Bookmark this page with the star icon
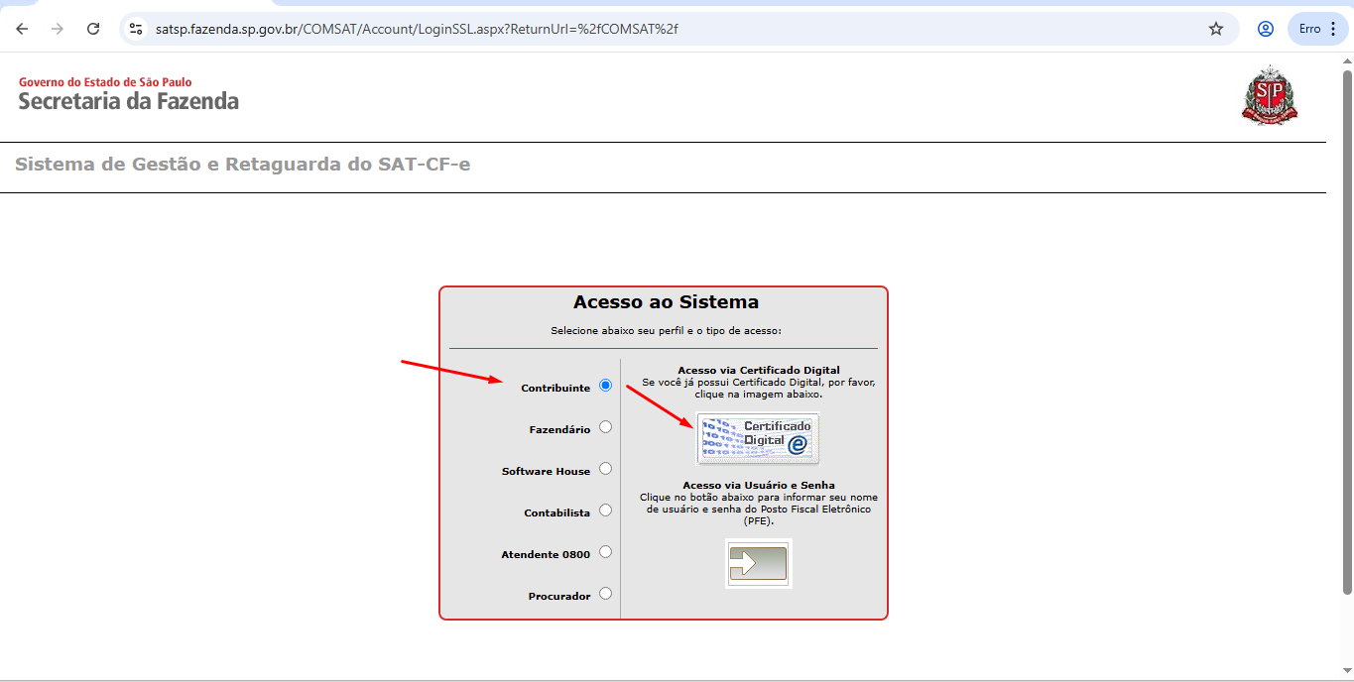 pyautogui.click(x=1216, y=29)
